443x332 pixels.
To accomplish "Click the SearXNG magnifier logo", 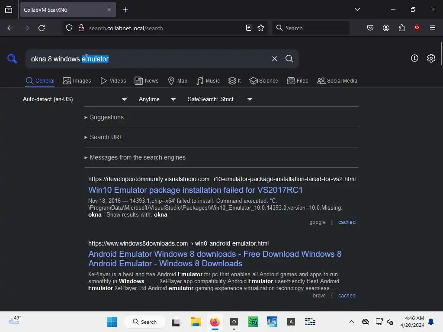I will point(12,59).
